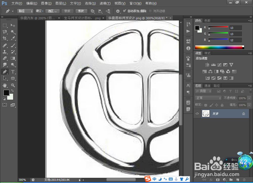Select the Rectangular Marquee tool
This screenshot has width=253, height=183.
tap(5, 25)
